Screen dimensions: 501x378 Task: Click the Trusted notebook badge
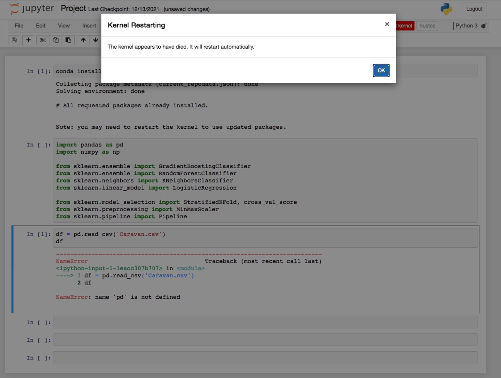427,26
